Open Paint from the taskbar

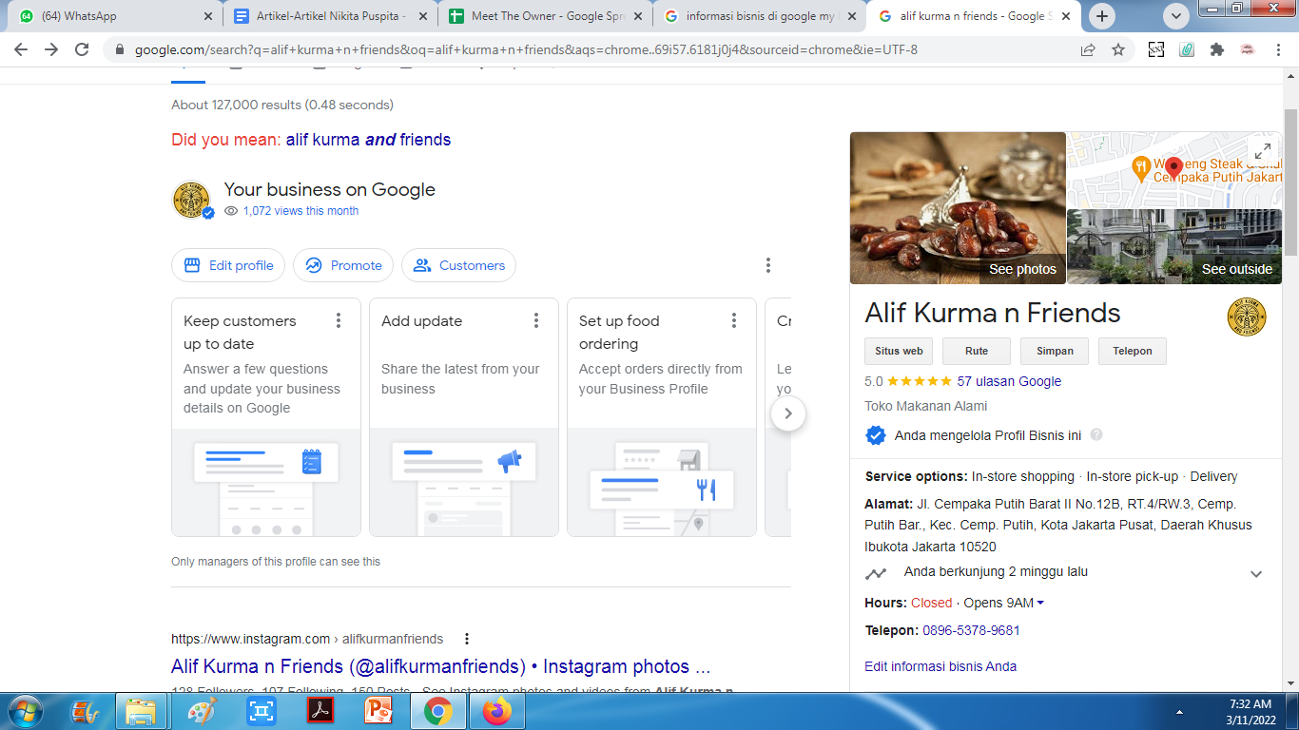[x=202, y=711]
